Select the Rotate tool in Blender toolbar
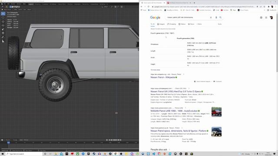Viewport: 278px width, 156px height. coord(3,26)
